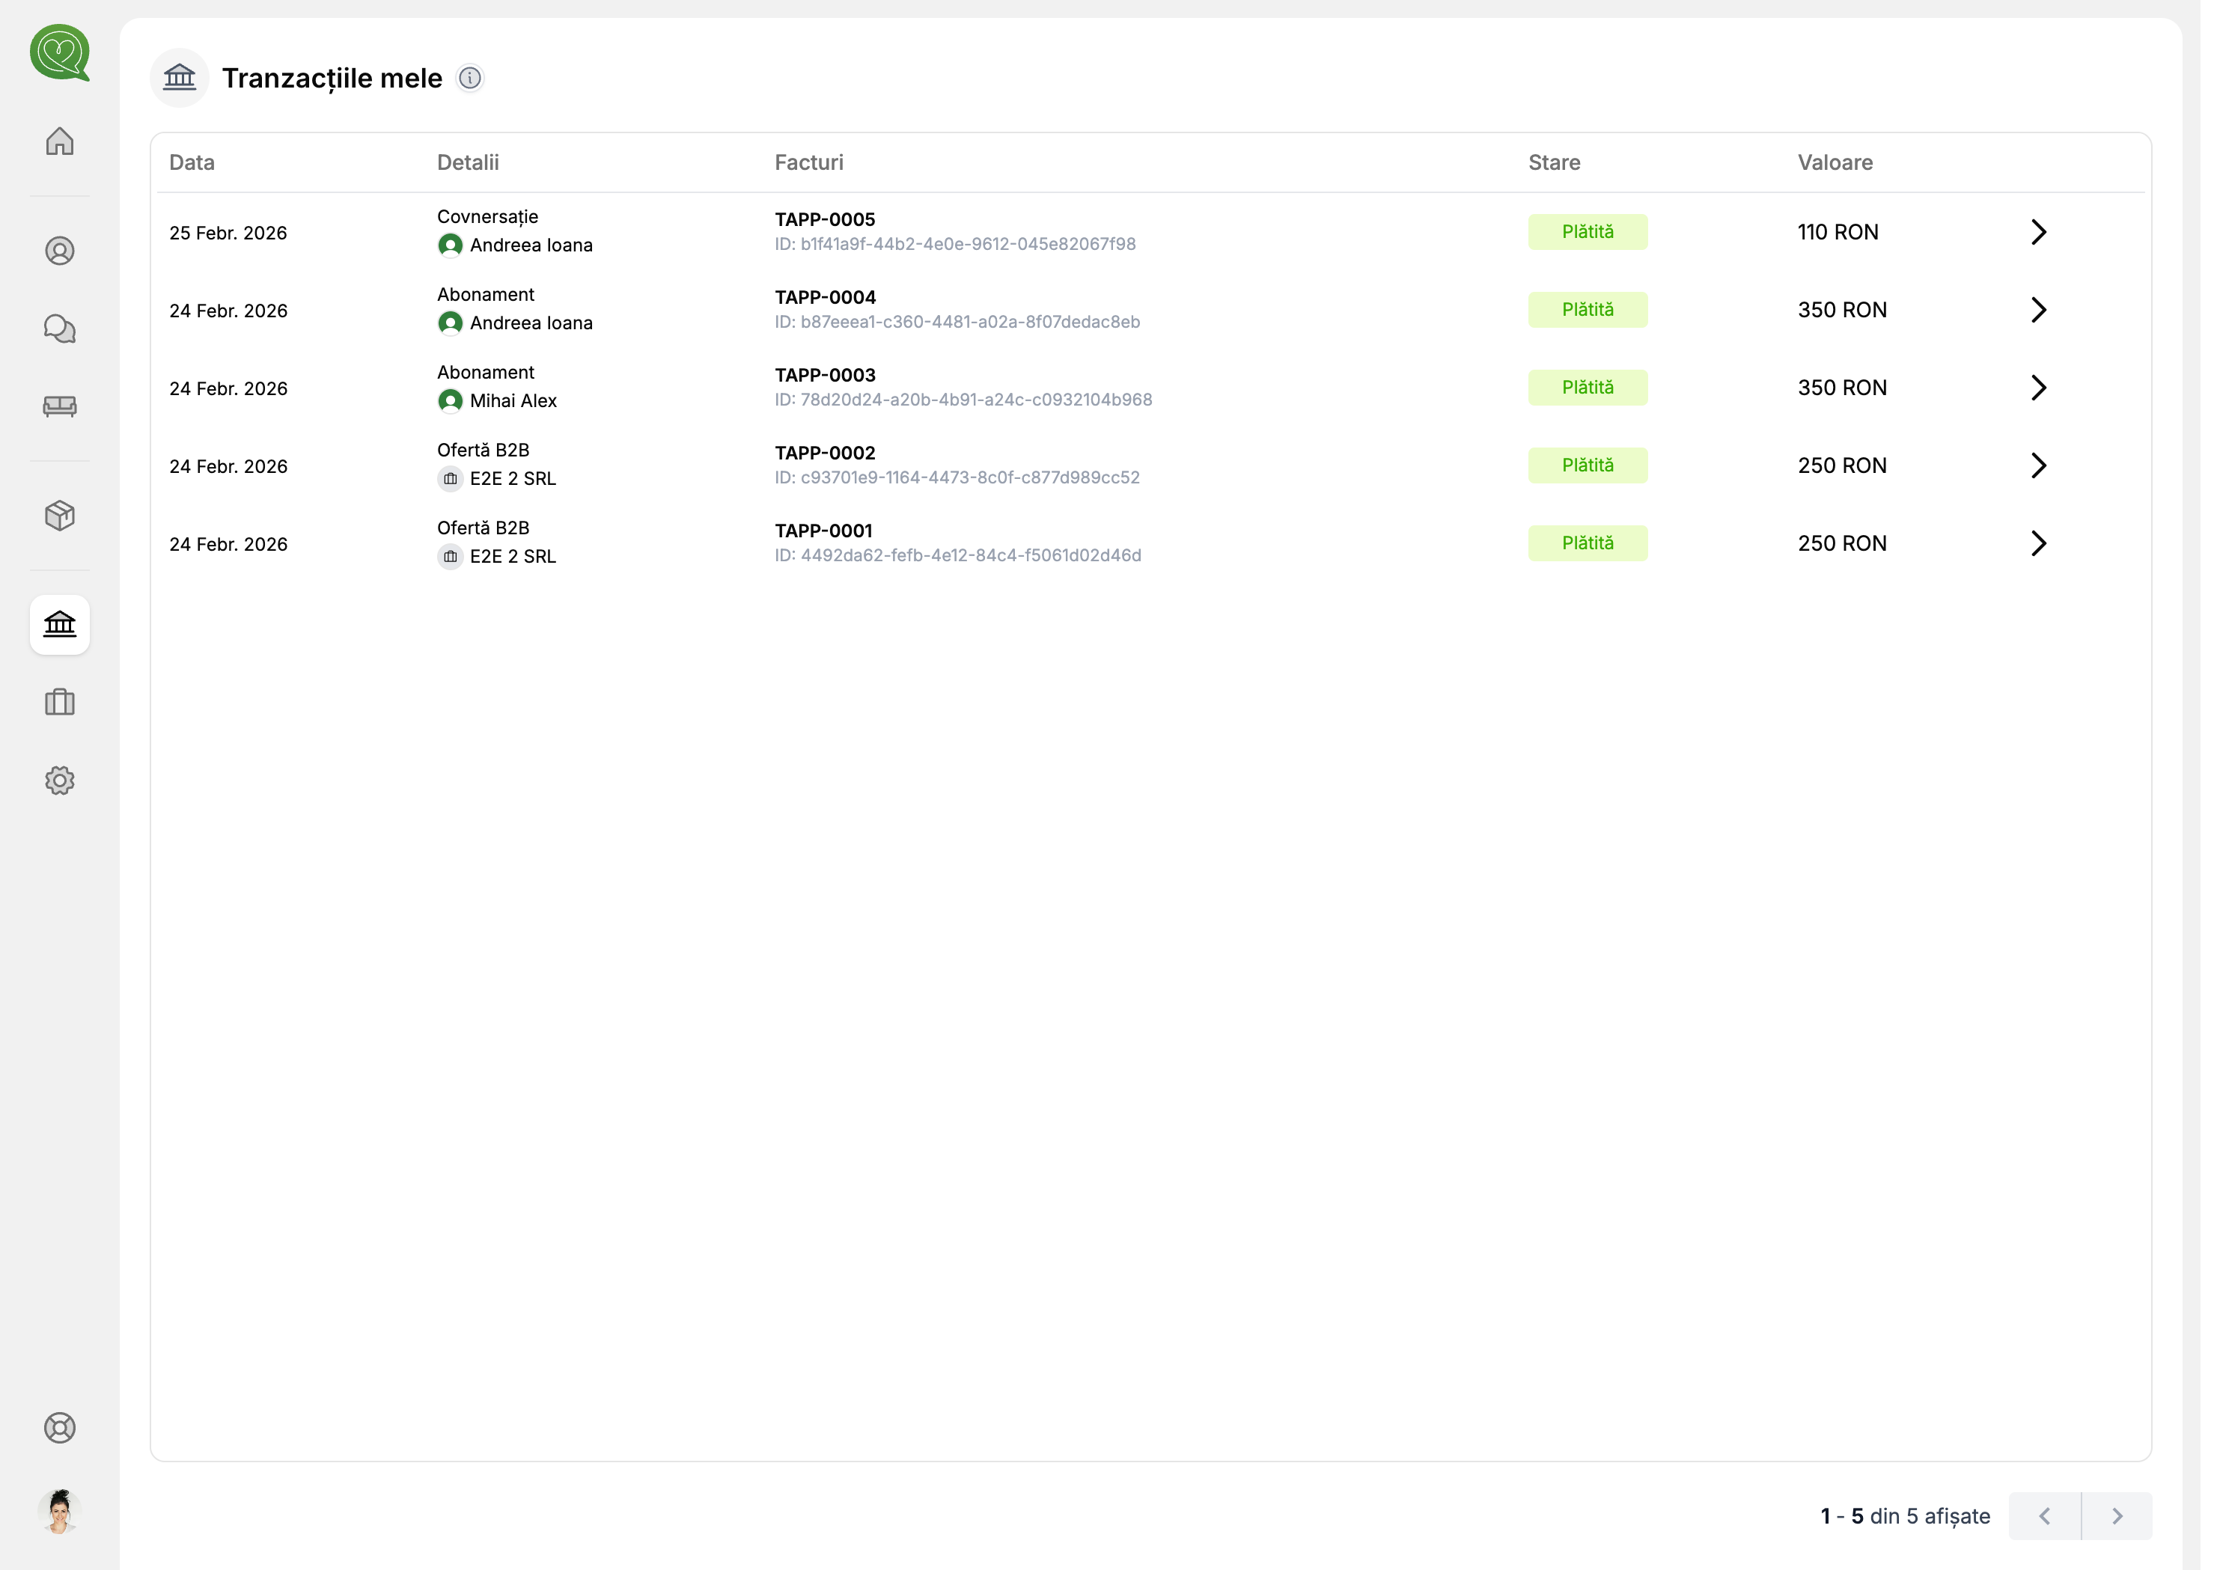This screenshot has width=2217, height=1570.
Task: Click the app logo at top left
Action: tap(60, 53)
